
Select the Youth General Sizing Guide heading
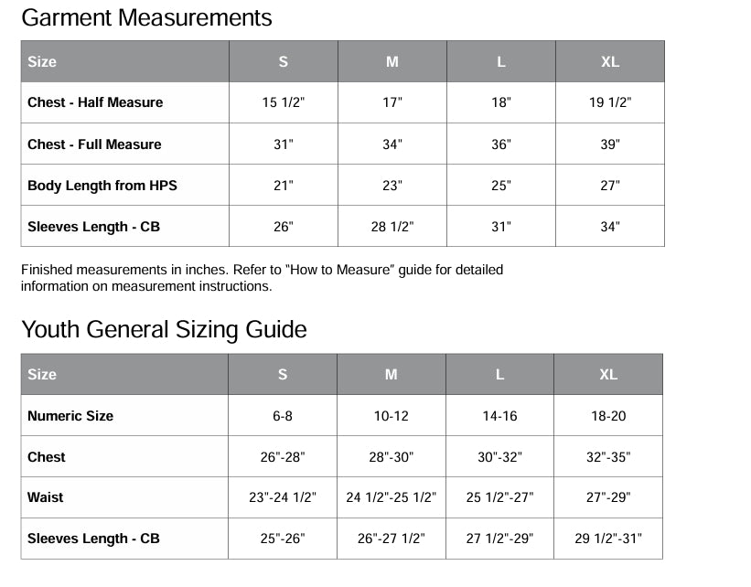[x=164, y=330]
